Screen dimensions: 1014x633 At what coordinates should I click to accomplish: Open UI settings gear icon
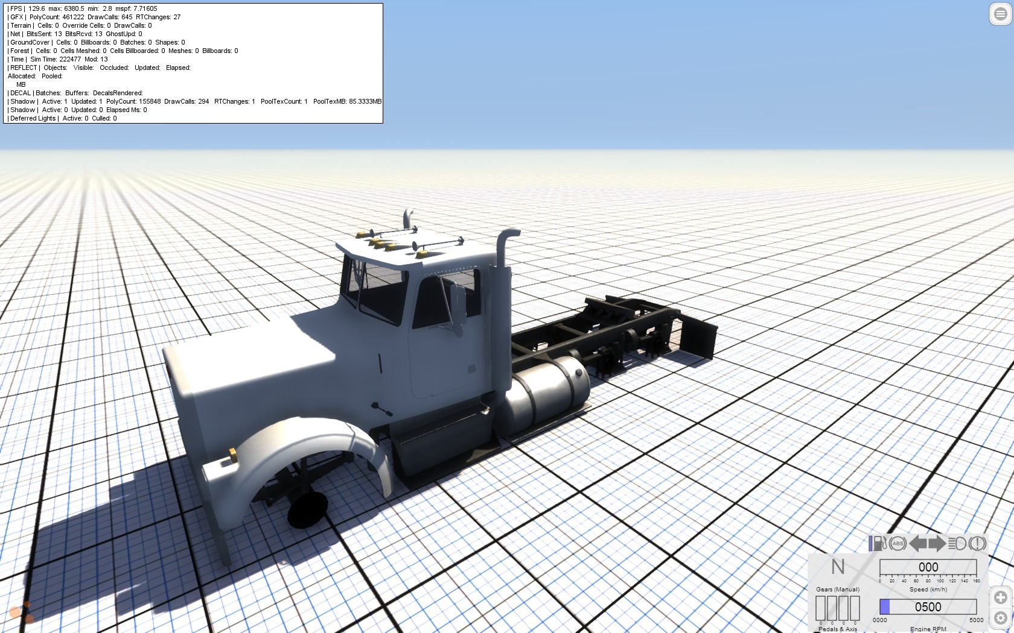pos(1001,618)
